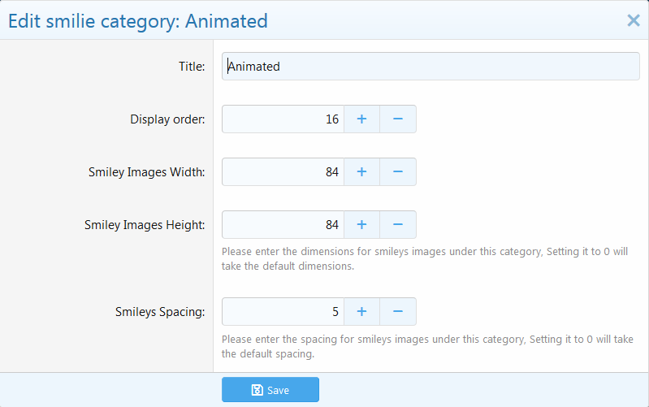Select the Smiley Images Width value field
The width and height of the screenshot is (649, 407).
[x=283, y=172]
